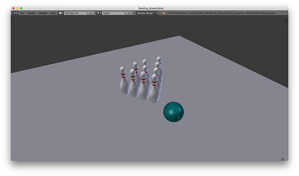Expand the tool shelf via left plus tab

coord(12,21)
